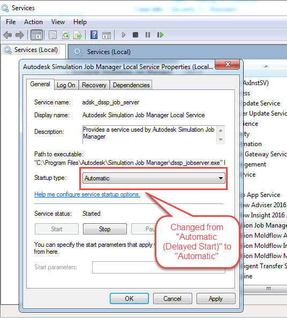
Task: Select the Adviser 2016 row in list
Action: coord(265,205)
